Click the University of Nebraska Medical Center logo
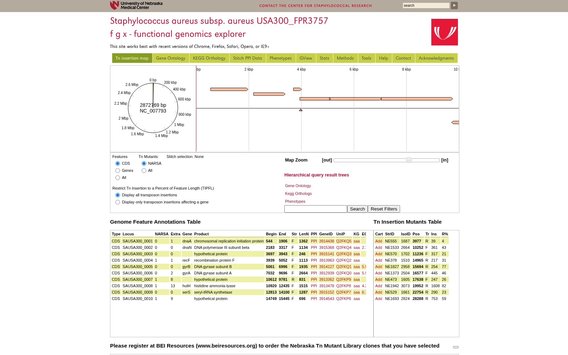Screen dimensions: 568x355 tap(136, 5)
